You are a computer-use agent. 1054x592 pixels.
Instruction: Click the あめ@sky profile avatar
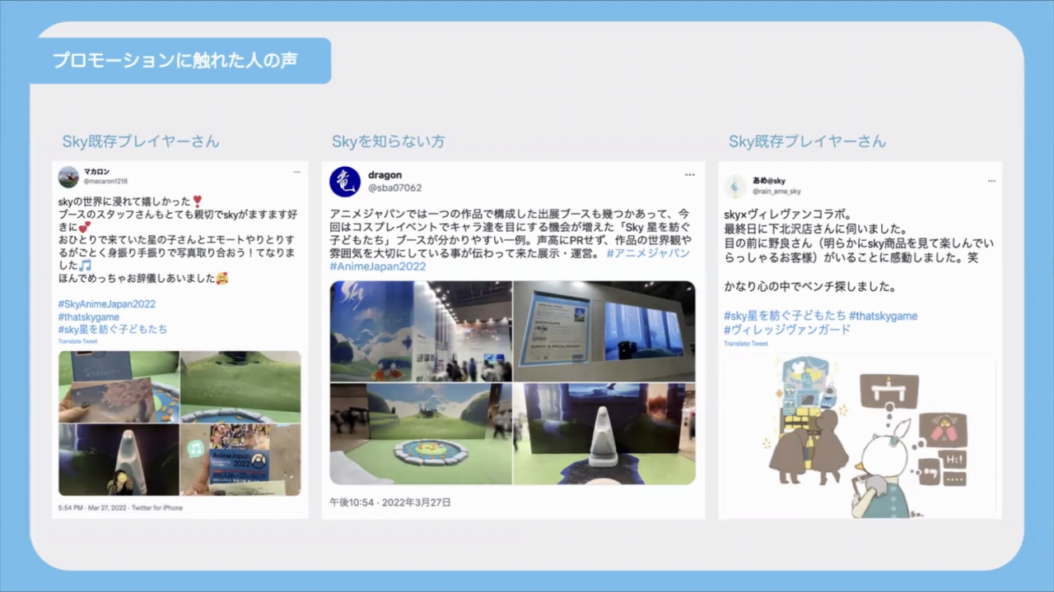tap(736, 186)
